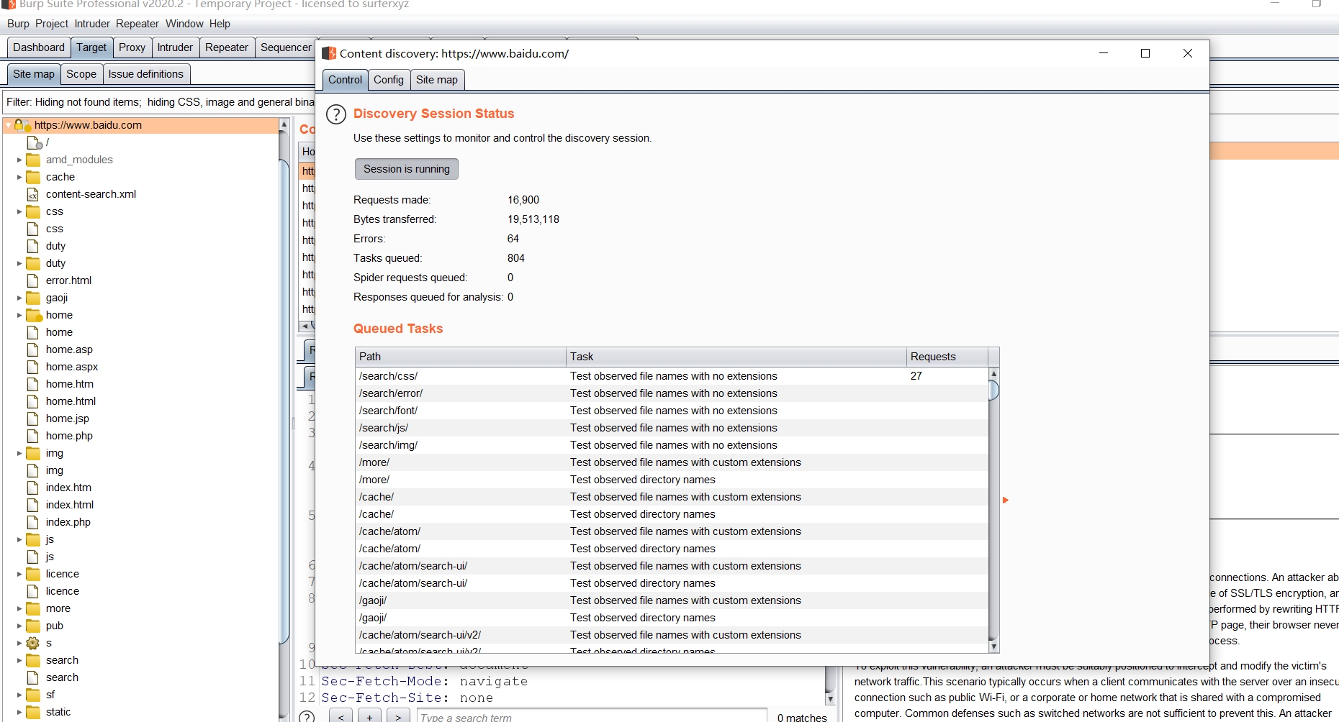Select the /cache/atom/search-ui/v2/ custom extensions row

point(672,635)
